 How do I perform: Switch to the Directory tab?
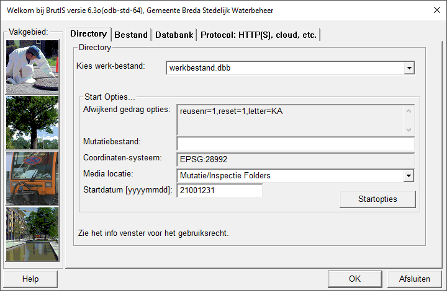point(88,34)
